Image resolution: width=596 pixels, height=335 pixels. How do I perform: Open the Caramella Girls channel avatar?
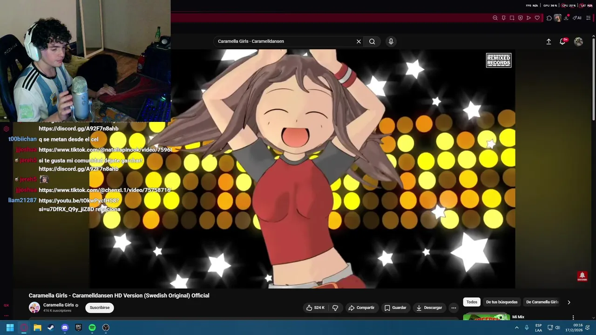coord(34,308)
